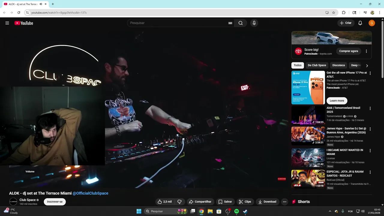
Task: Select the Discoteca filter chip
Action: (339, 65)
